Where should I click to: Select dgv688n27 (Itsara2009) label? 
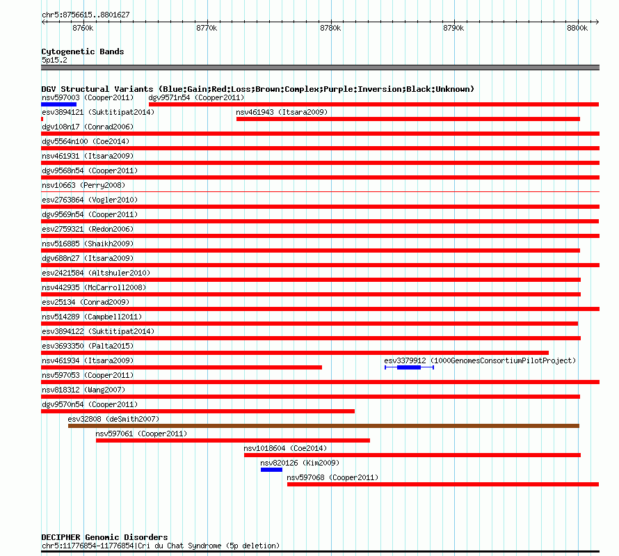click(x=88, y=258)
